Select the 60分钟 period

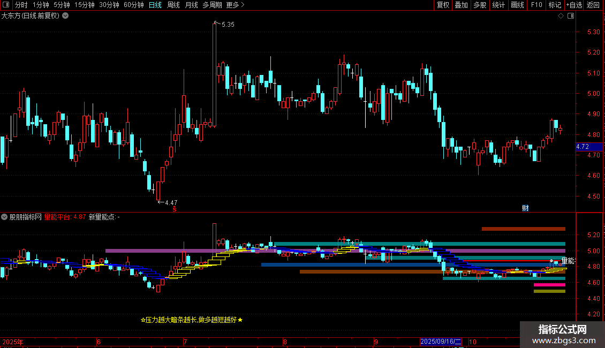pyautogui.click(x=133, y=5)
